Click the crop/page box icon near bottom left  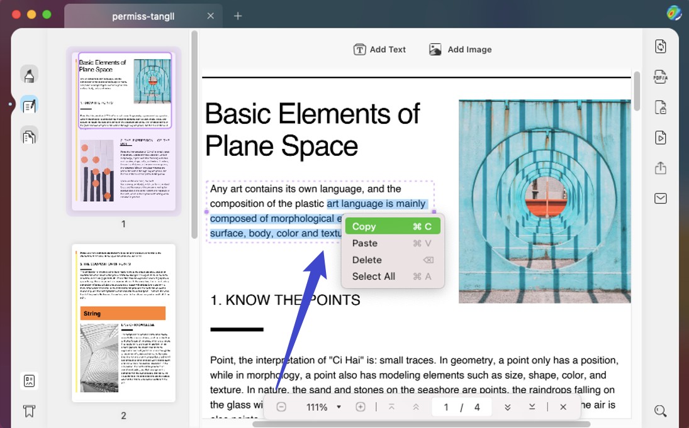point(28,380)
